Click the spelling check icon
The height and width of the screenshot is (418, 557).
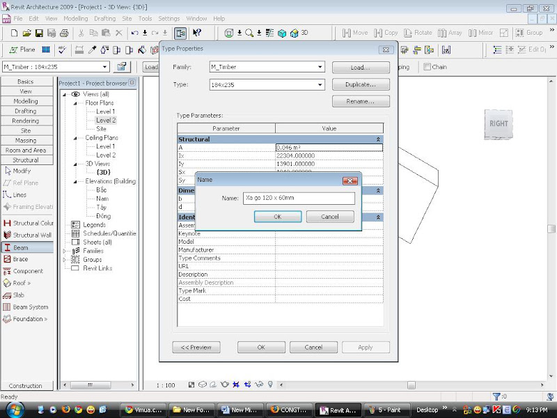[x=62, y=49]
